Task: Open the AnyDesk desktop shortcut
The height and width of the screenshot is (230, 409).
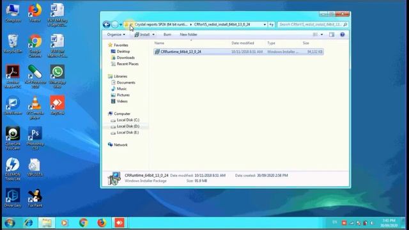Action: click(58, 105)
